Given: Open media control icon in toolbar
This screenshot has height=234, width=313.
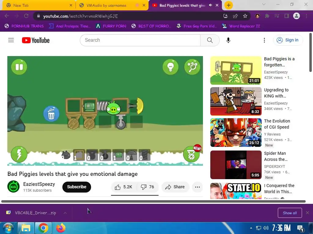Looking at the screenshot, I should 277,16.
